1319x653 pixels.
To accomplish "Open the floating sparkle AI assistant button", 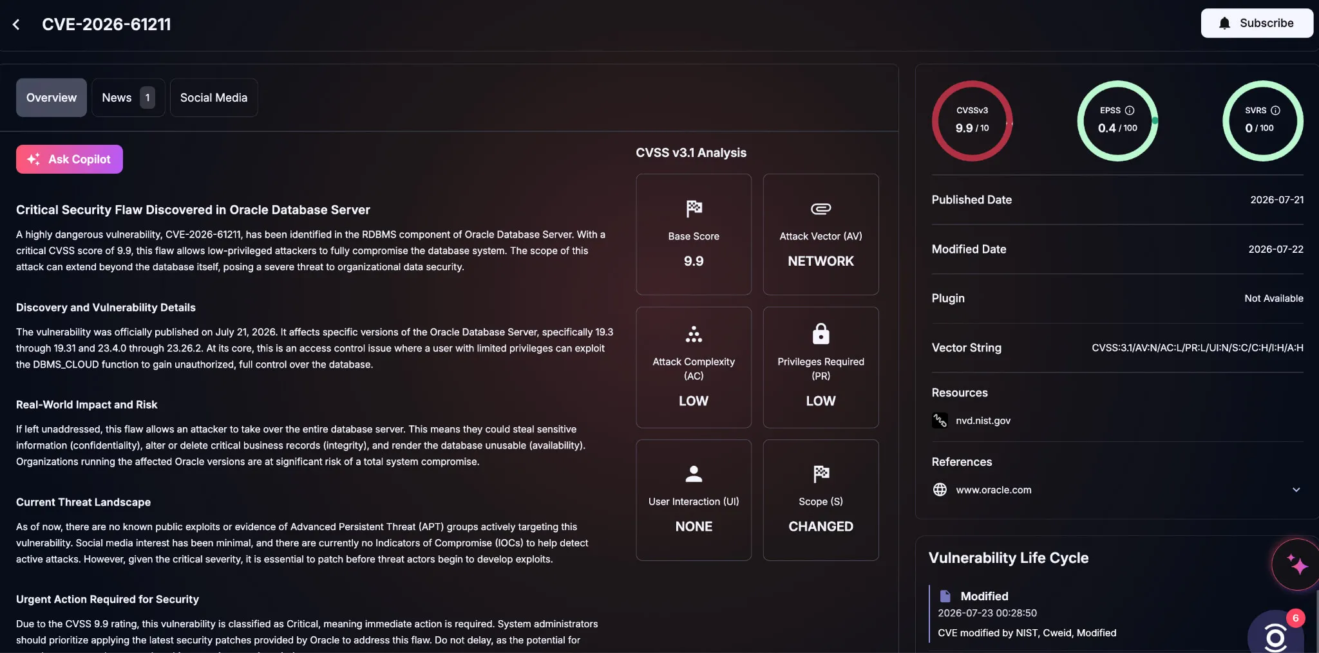I will click(x=1296, y=564).
